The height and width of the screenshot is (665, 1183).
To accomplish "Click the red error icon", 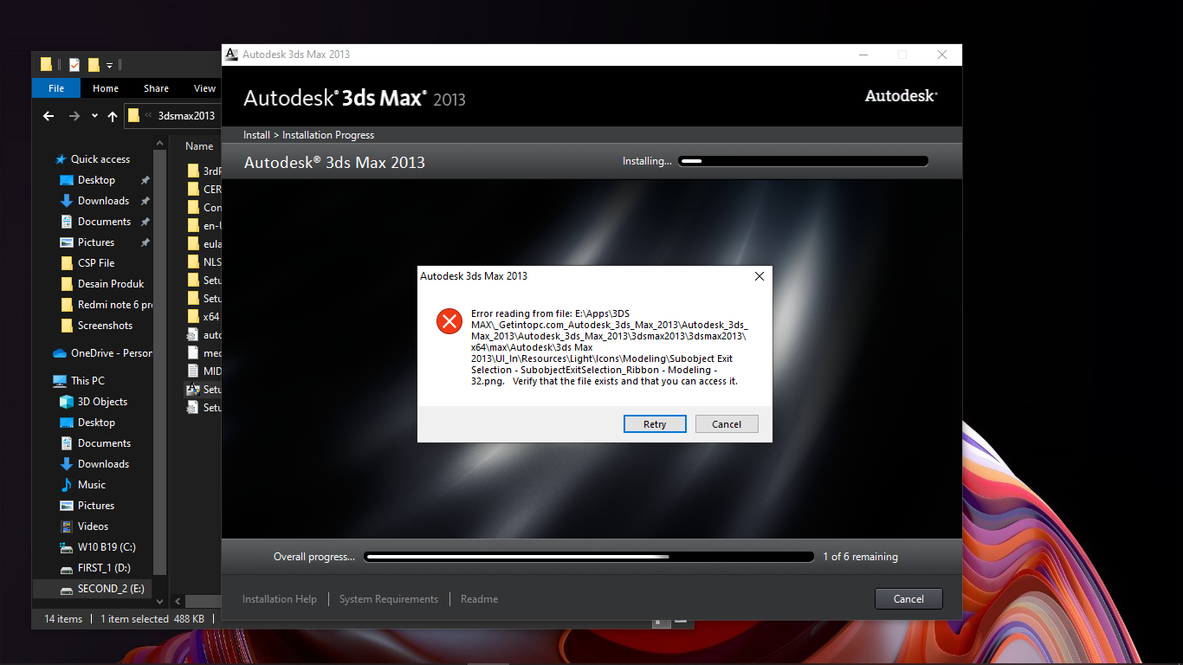I will click(449, 321).
